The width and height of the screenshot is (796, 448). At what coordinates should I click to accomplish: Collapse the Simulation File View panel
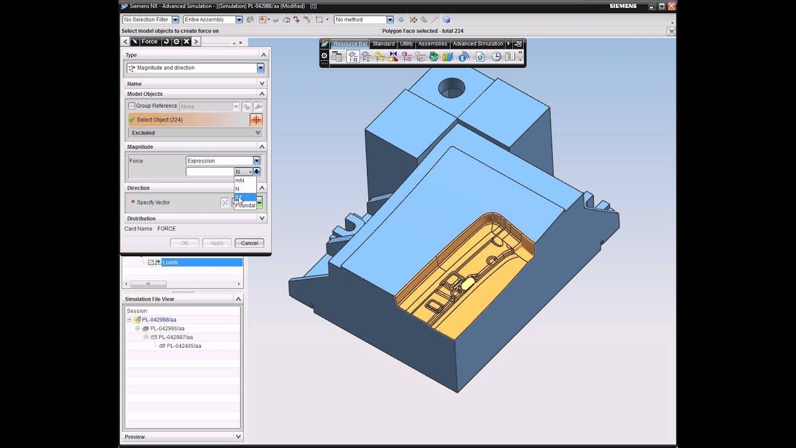238,299
